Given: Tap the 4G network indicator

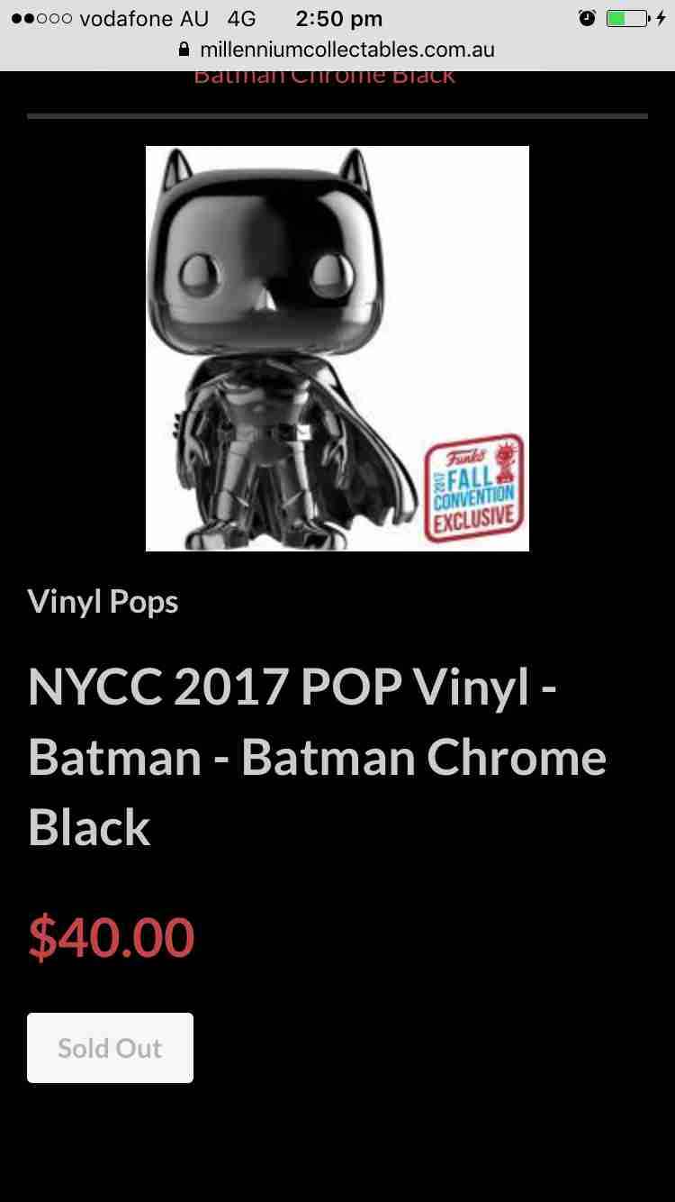Looking at the screenshot, I should point(241,18).
